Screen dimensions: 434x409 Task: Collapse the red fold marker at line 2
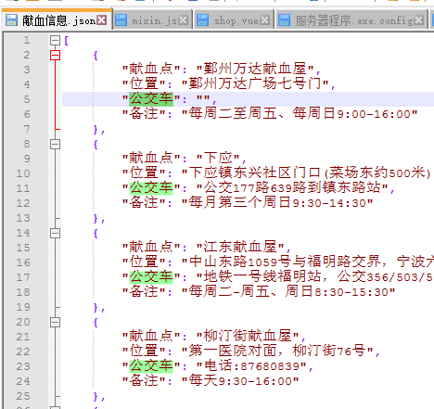click(55, 56)
